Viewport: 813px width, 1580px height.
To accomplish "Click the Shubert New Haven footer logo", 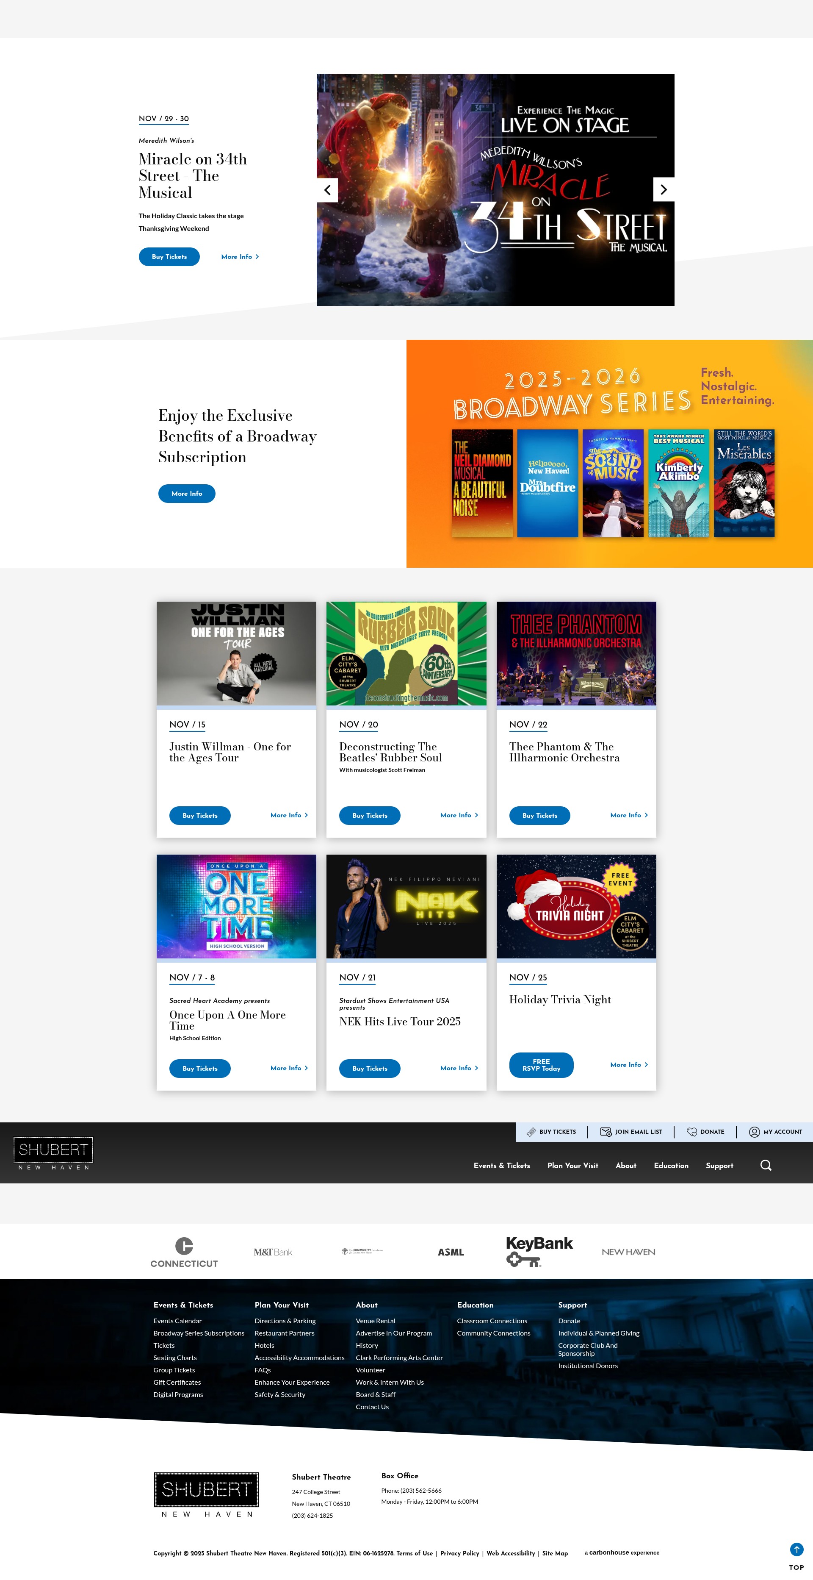I will (206, 1495).
